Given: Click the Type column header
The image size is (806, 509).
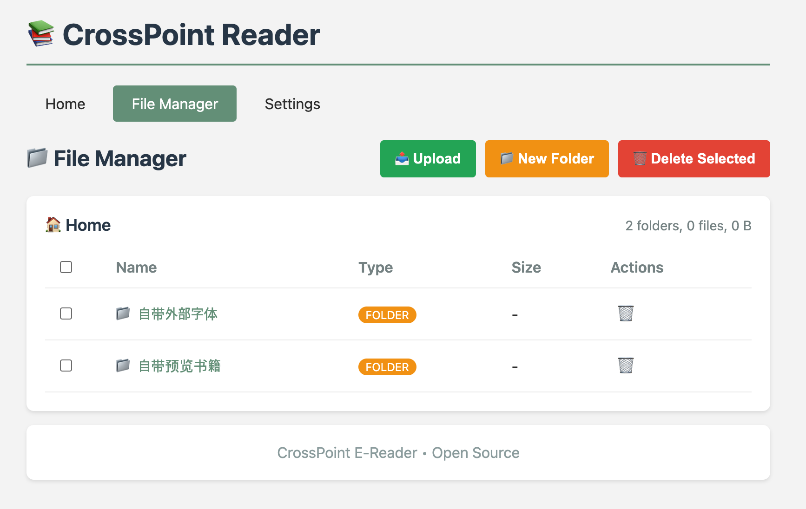Looking at the screenshot, I should pos(376,268).
